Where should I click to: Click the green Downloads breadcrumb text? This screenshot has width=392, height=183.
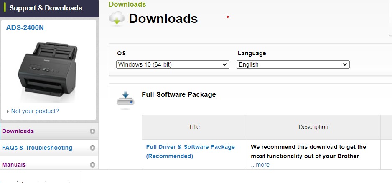[x=127, y=4]
